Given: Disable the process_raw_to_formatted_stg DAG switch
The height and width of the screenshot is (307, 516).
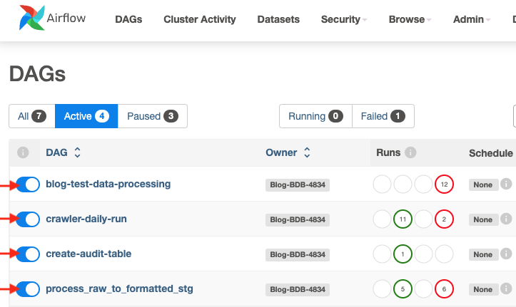Looking at the screenshot, I should 28,289.
